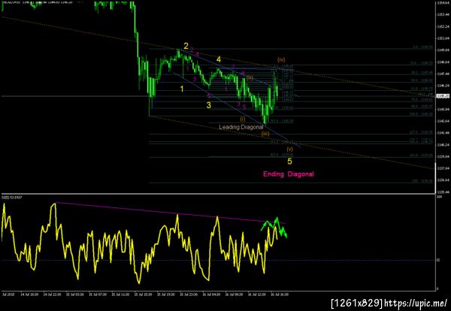Click the 15 Jul 11:00 time label
Viewport: 451px width, 311px height.
click(120, 294)
